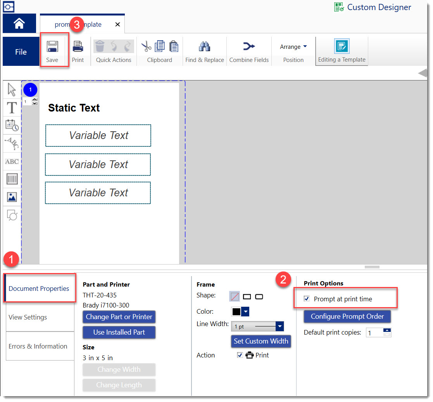Viewport: 433px width, 402px height.
Task: Select the no-frame shape option
Action: pyautogui.click(x=235, y=297)
